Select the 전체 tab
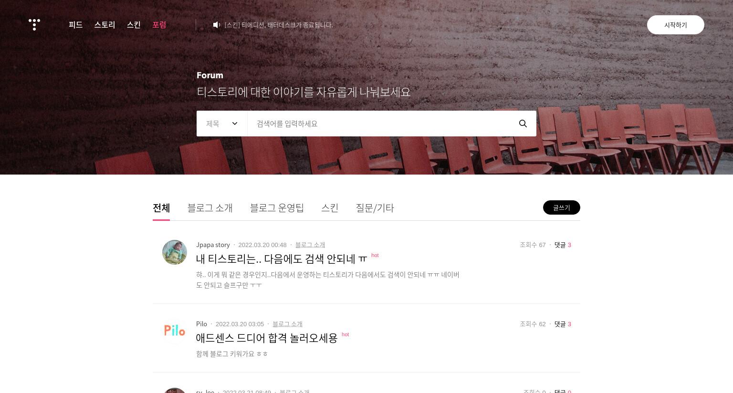The height and width of the screenshot is (393, 733). tap(161, 208)
